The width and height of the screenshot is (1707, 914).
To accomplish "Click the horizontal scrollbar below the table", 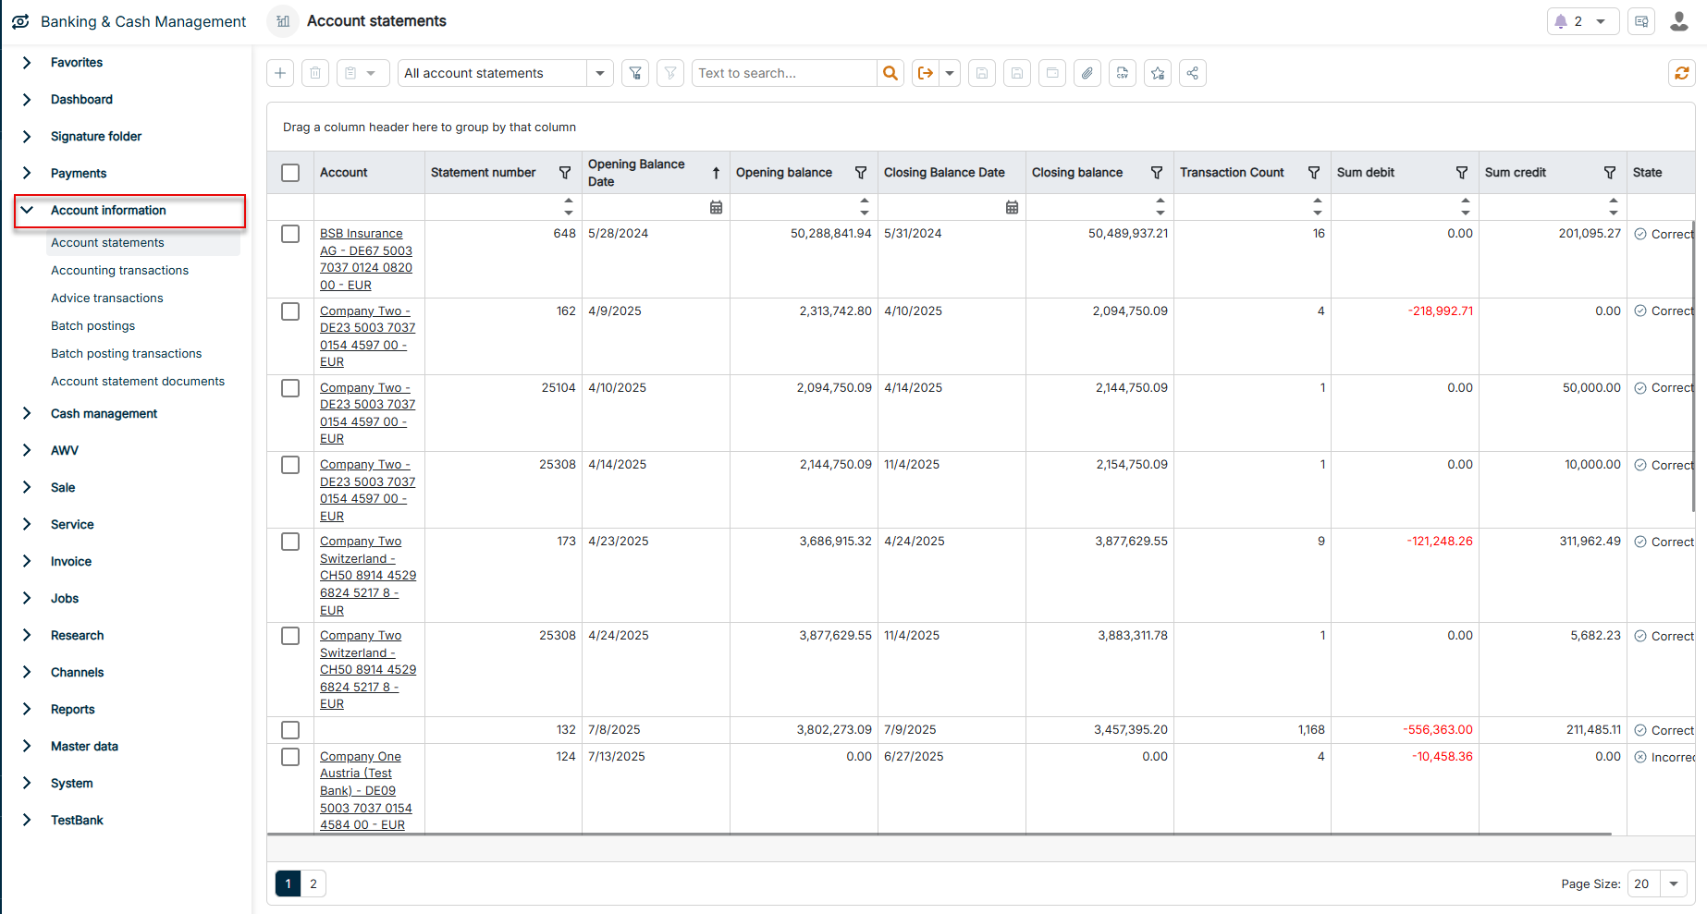I will pos(939,835).
